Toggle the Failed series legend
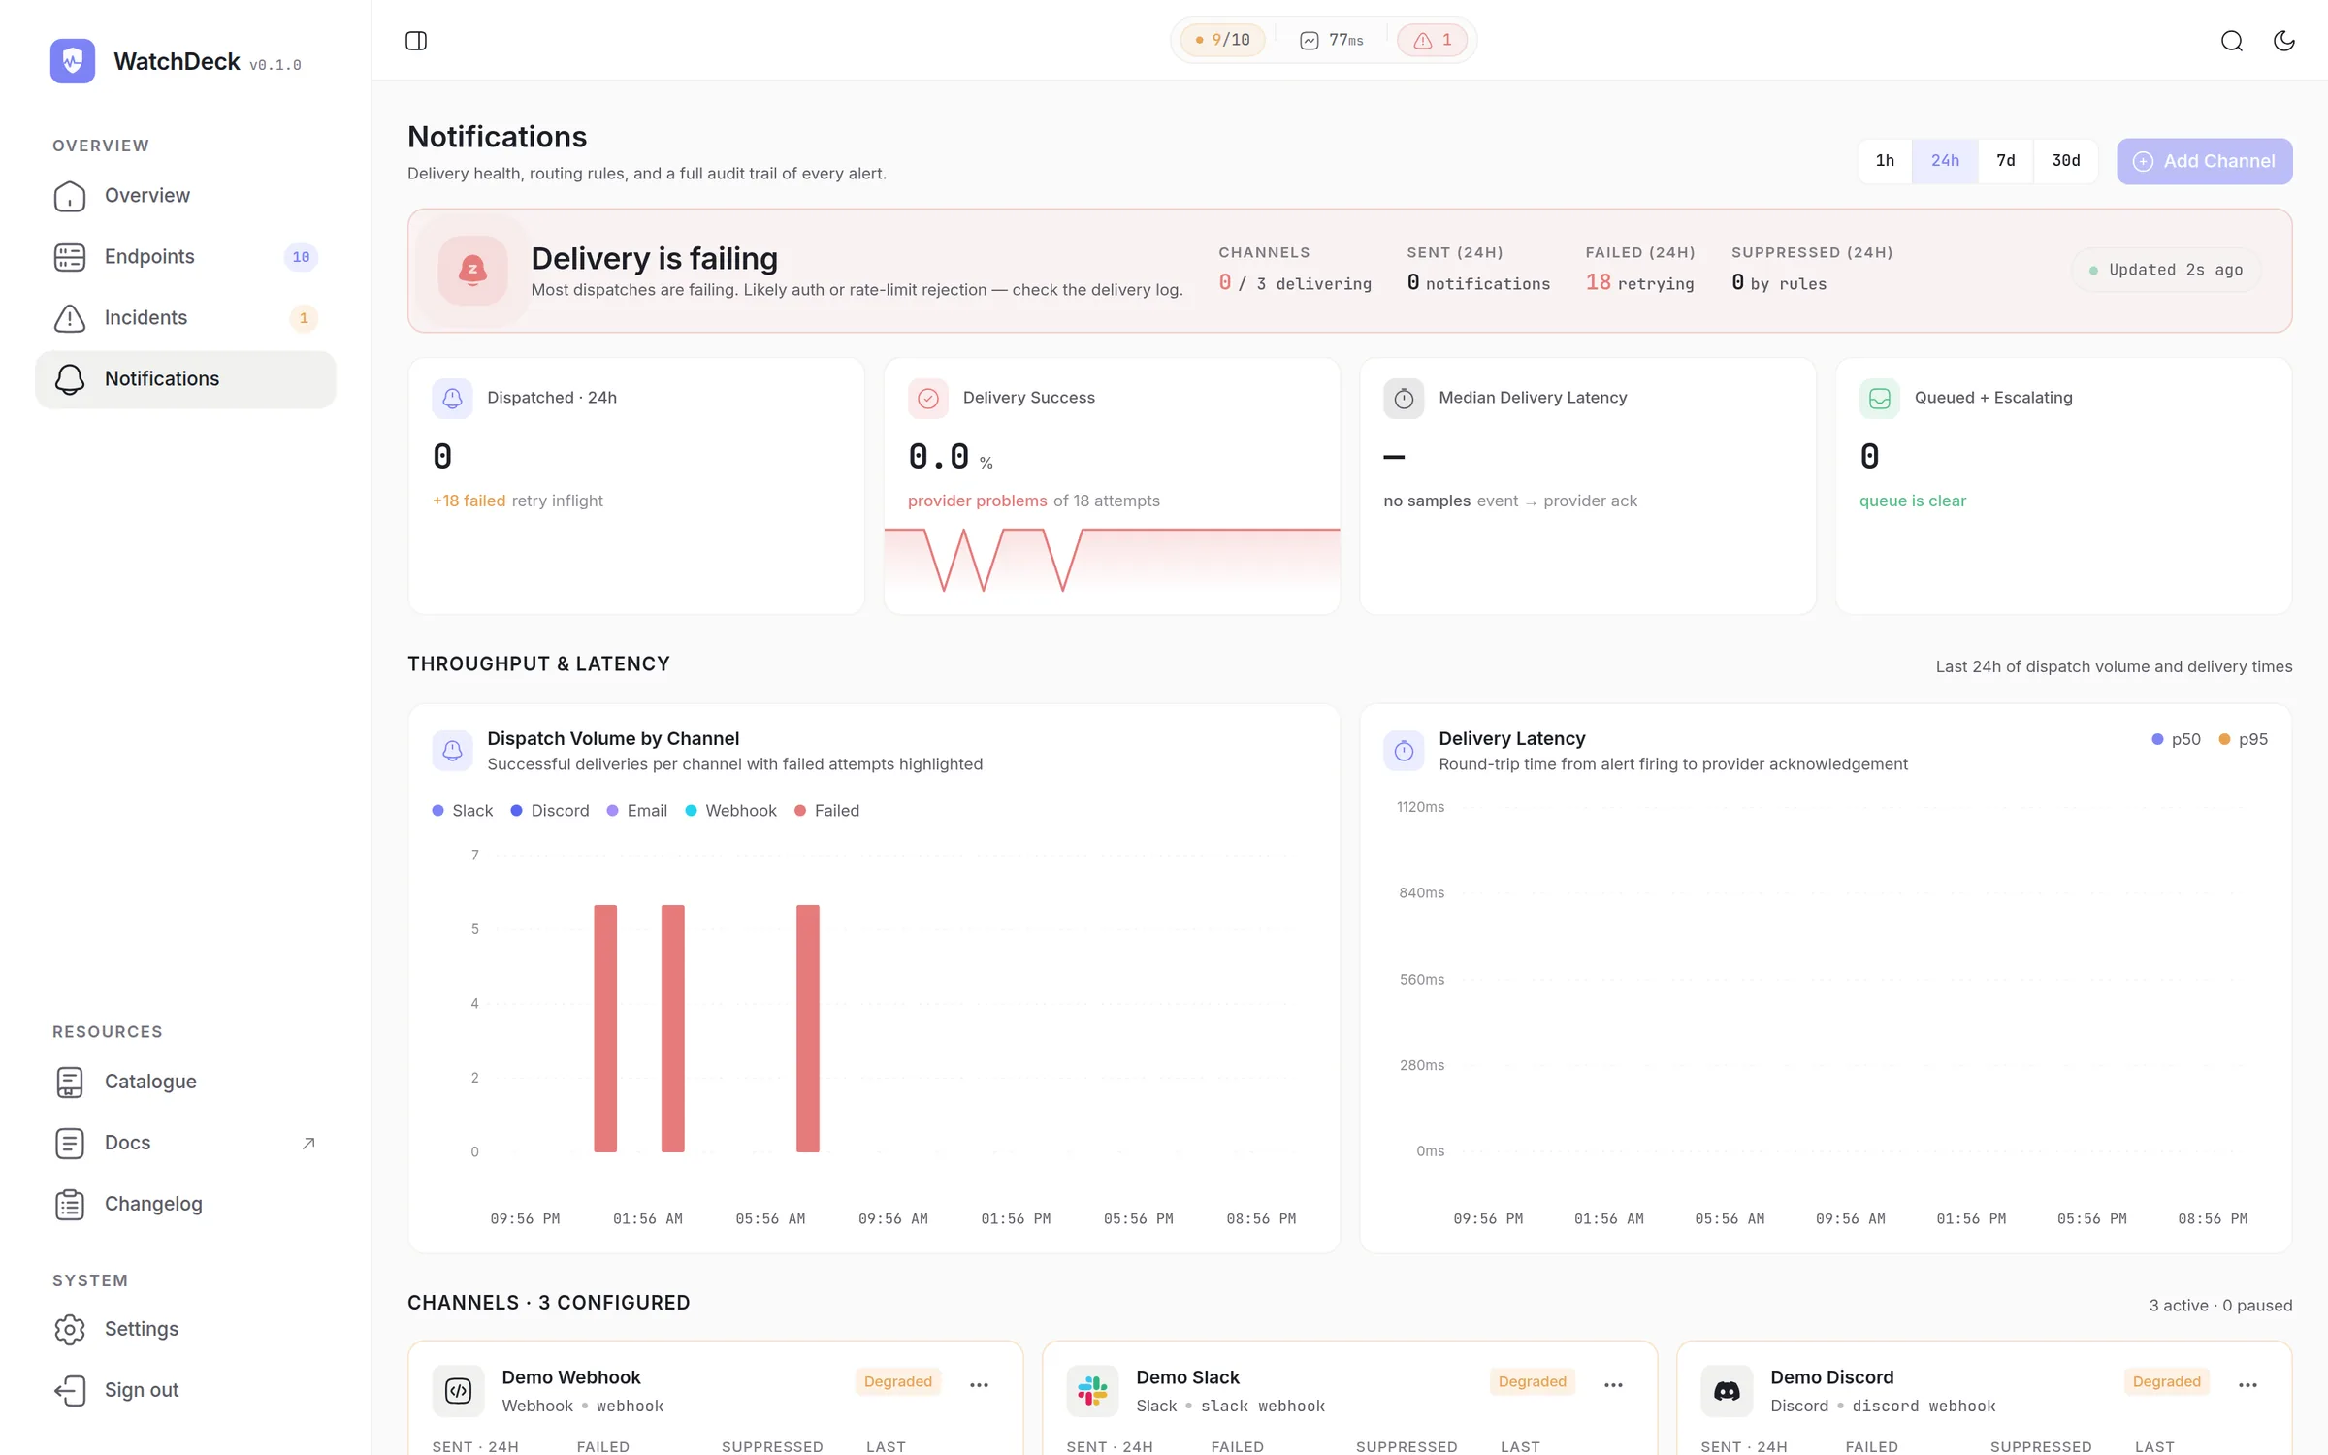 click(x=826, y=811)
